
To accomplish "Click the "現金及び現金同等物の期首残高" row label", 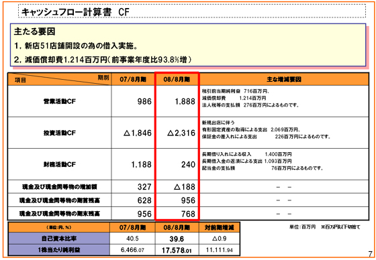I will (60, 200).
